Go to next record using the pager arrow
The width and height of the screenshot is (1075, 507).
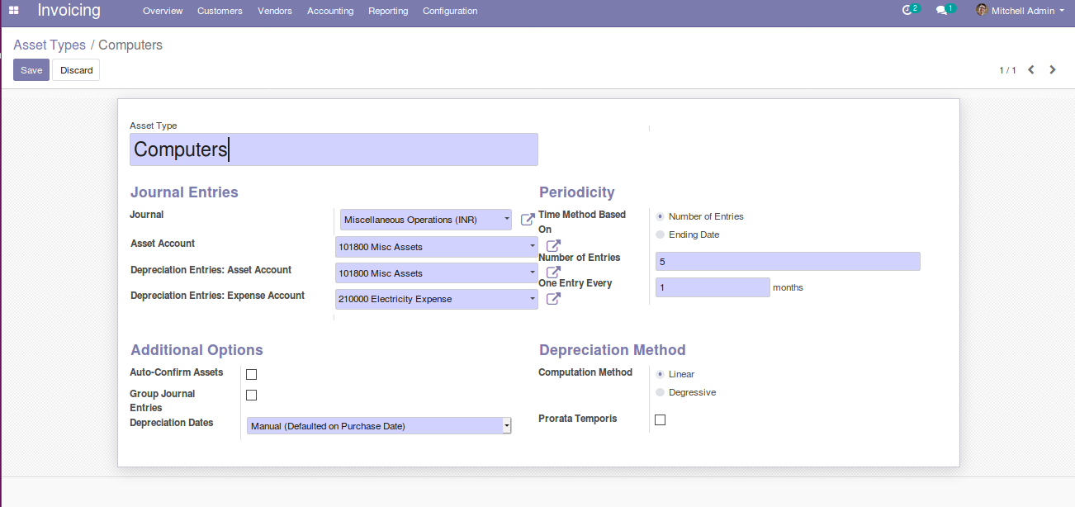coord(1052,70)
